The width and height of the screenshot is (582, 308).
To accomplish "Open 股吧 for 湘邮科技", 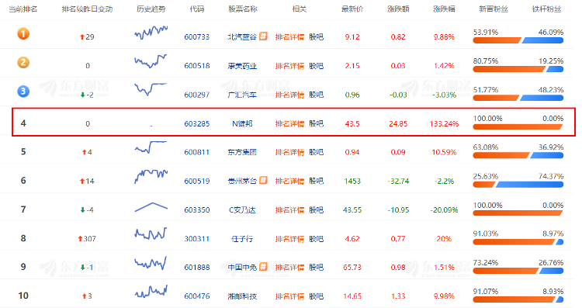I will coord(317,296).
